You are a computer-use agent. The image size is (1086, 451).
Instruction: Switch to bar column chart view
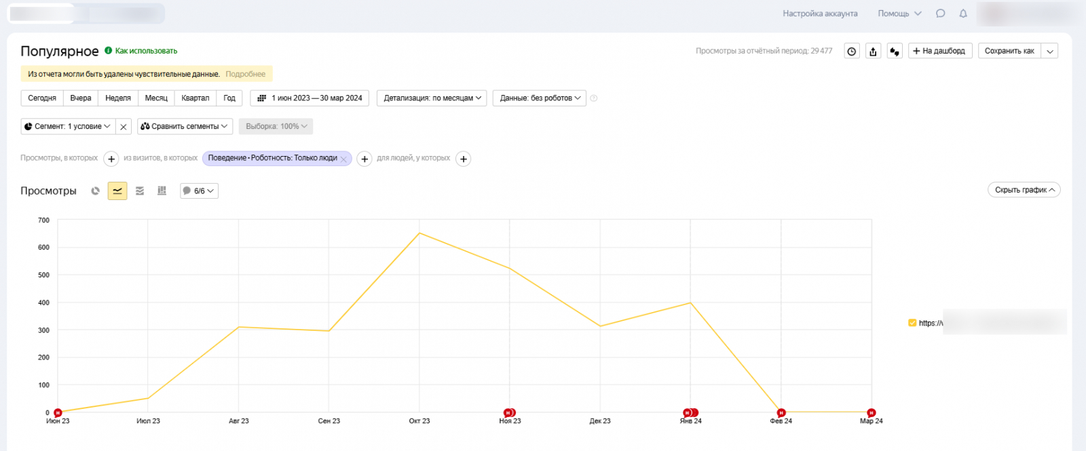[162, 191]
